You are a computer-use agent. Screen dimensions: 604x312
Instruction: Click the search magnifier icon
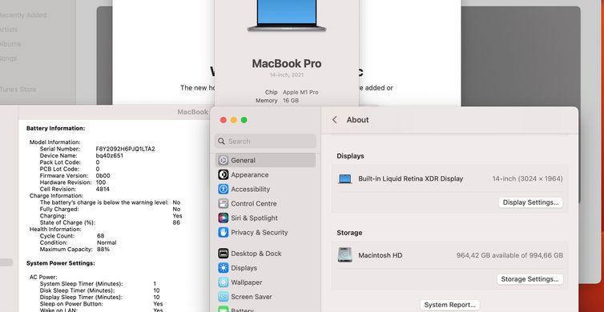tap(221, 141)
